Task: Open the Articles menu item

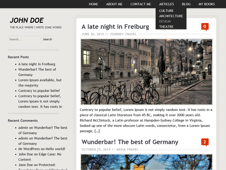Action: (166, 4)
